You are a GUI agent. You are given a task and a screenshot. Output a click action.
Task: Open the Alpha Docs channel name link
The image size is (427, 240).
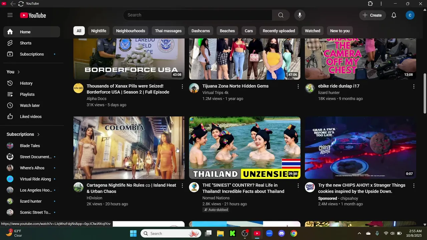tap(96, 99)
